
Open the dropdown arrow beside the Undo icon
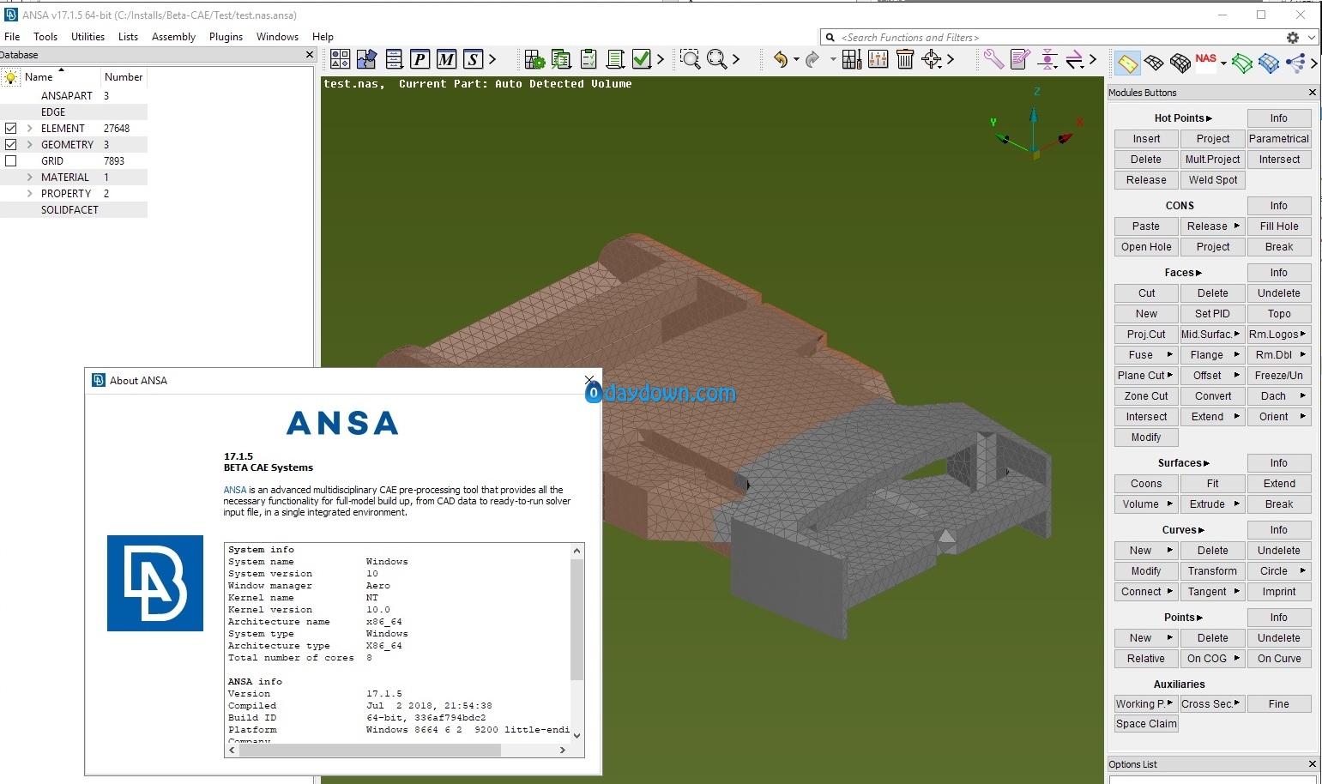click(x=796, y=60)
